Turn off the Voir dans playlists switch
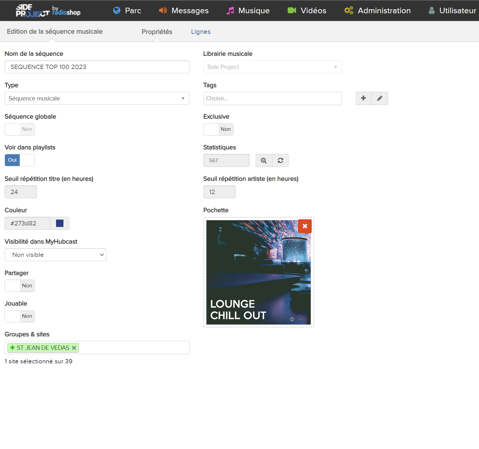The image size is (479, 449). click(20, 160)
